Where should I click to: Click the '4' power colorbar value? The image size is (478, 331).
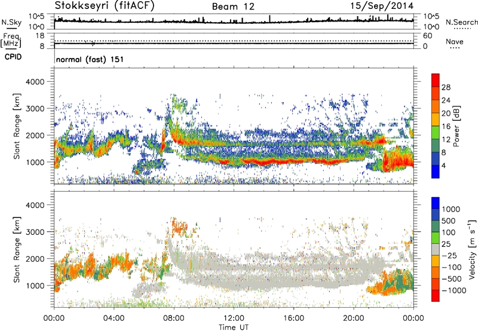[x=444, y=166]
